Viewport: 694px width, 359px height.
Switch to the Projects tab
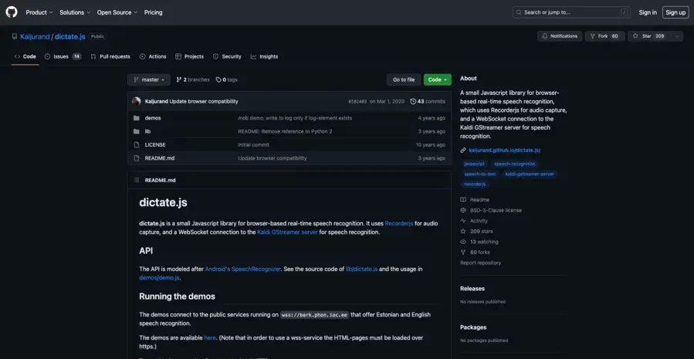pos(189,56)
